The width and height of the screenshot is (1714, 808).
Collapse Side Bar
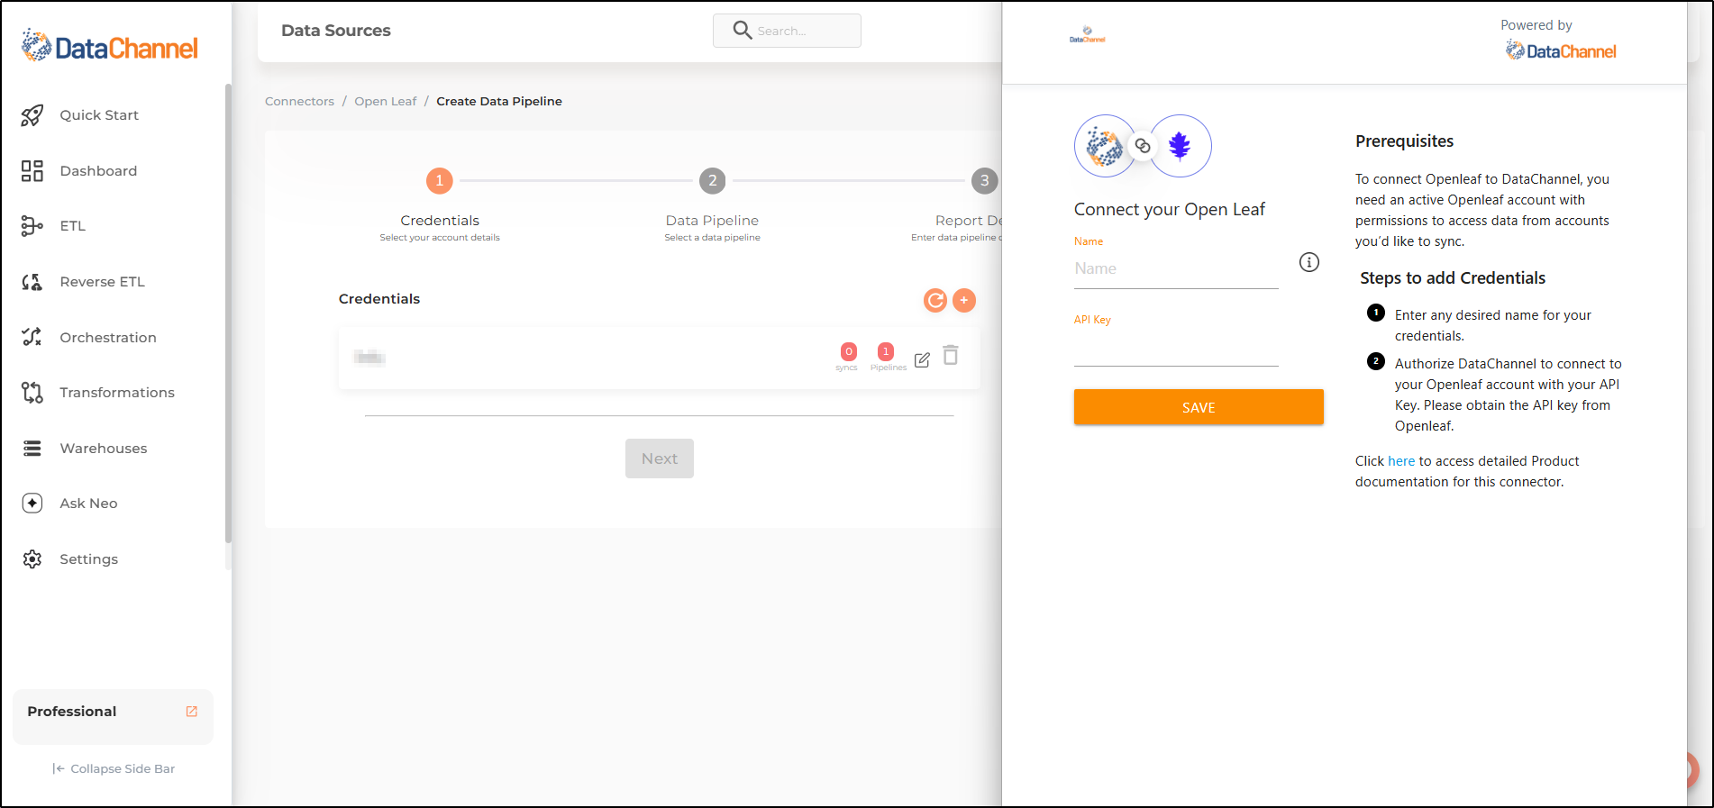coord(114,768)
